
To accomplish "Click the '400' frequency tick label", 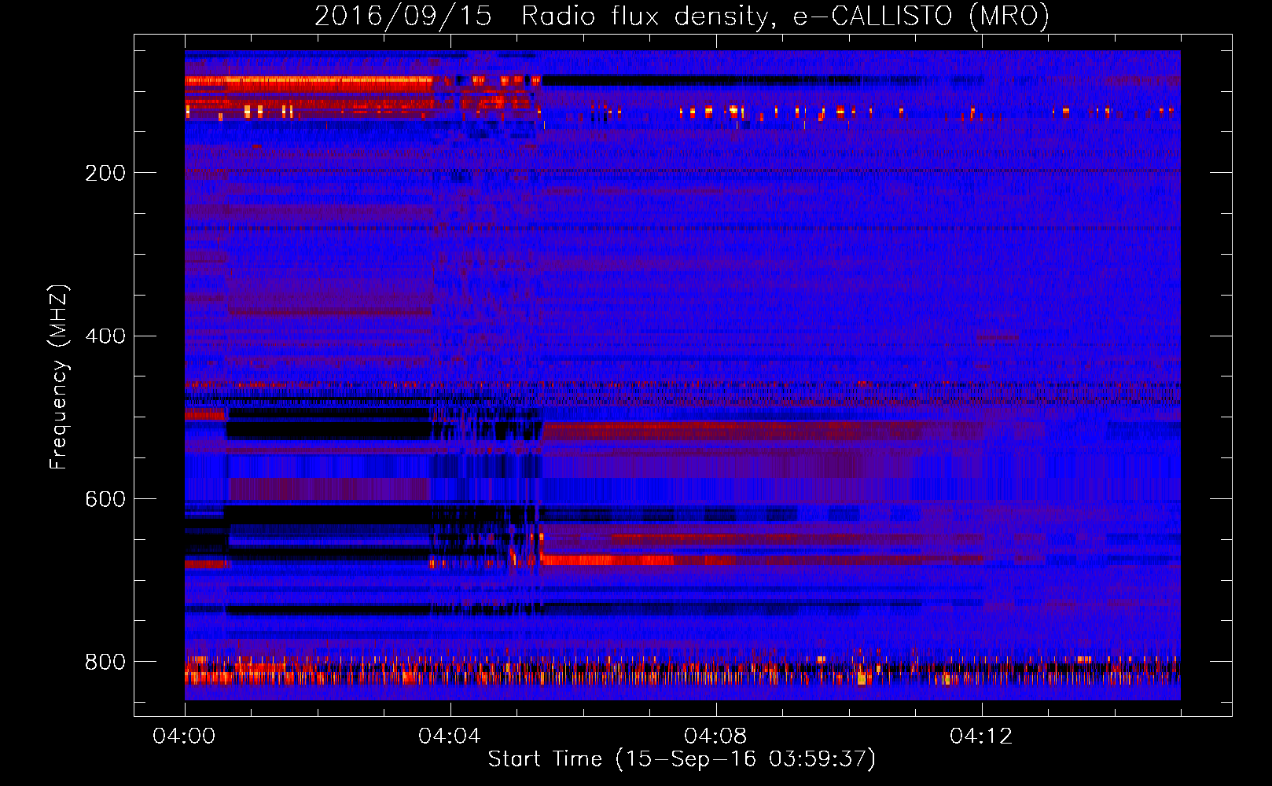I will [105, 336].
